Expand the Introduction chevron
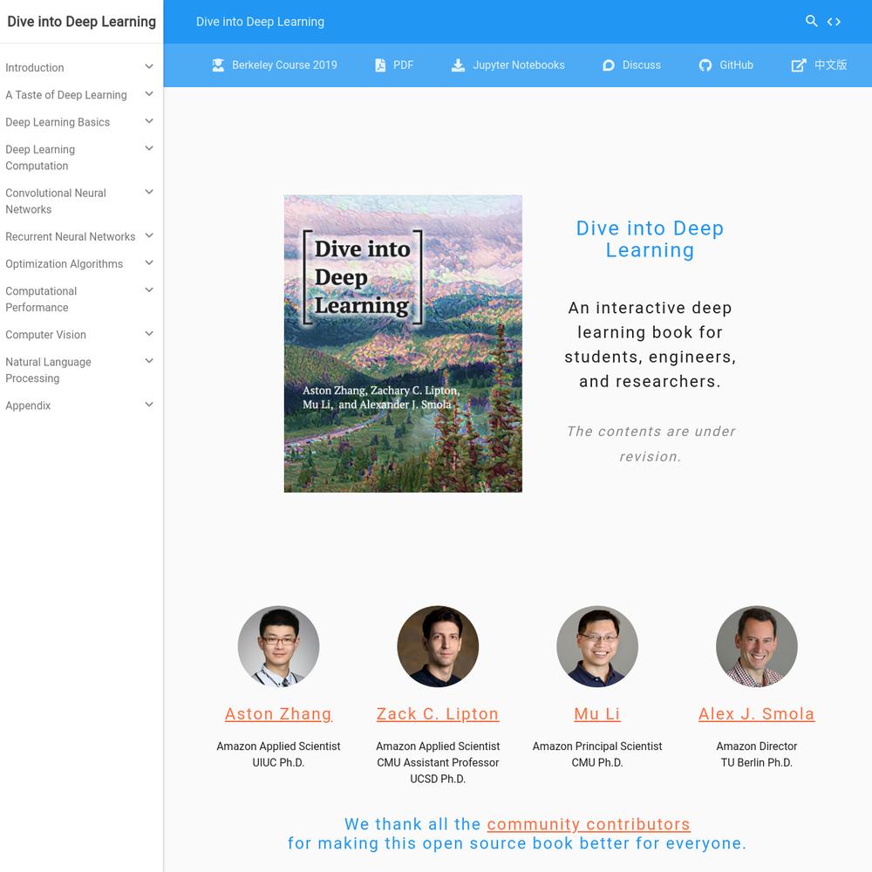The height and width of the screenshot is (872, 872). tap(149, 67)
